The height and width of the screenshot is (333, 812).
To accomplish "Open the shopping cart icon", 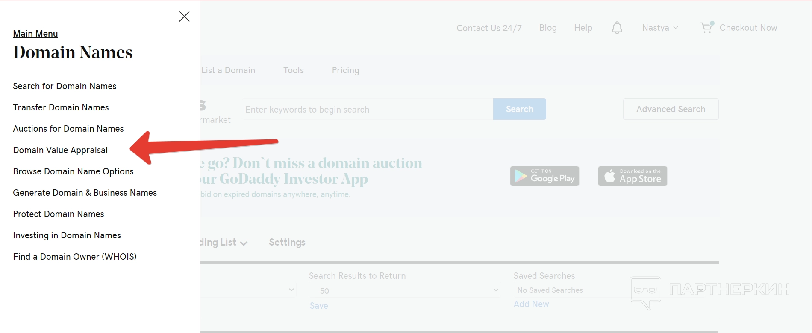I will (707, 27).
